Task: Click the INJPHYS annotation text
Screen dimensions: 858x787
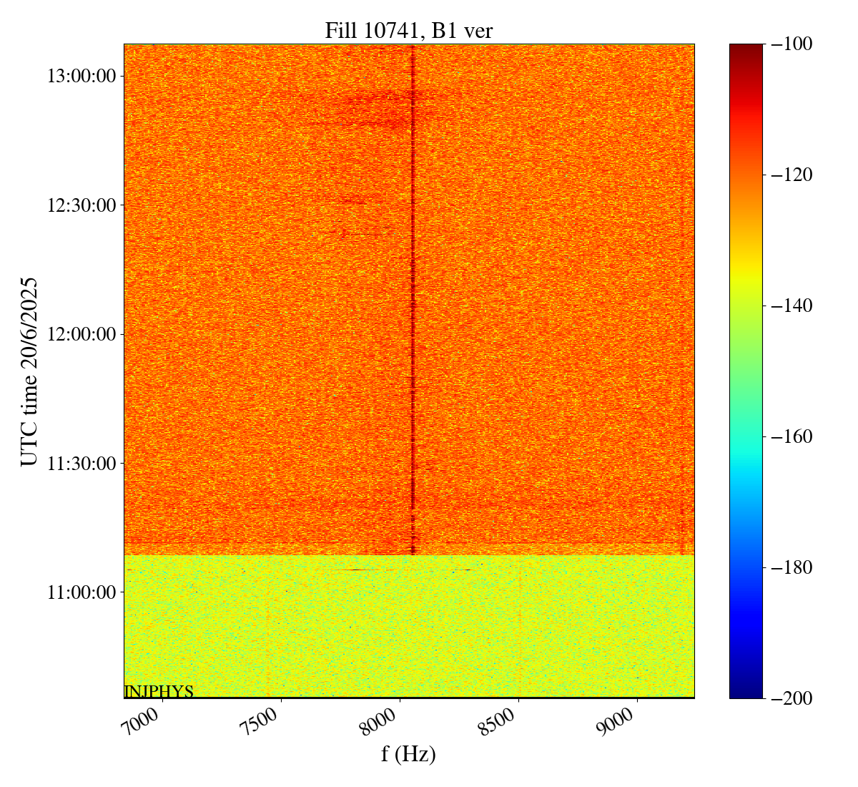Action: tap(159, 691)
